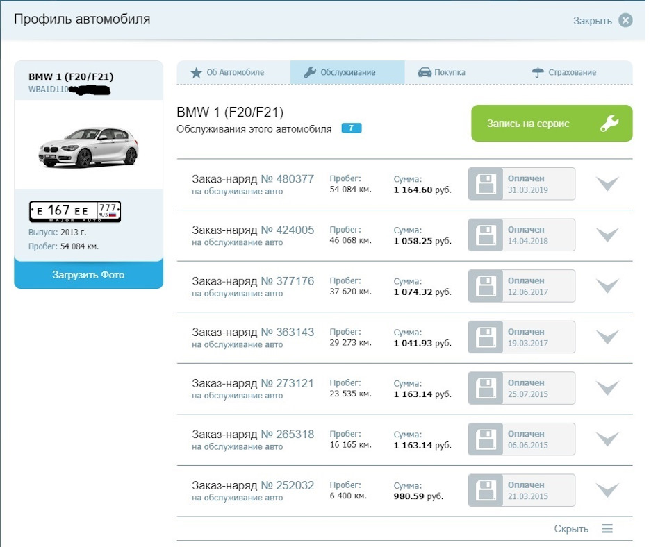This screenshot has height=547, width=667.
Task: Click the hamburger list icon next to Скрыть
Action: 607,529
